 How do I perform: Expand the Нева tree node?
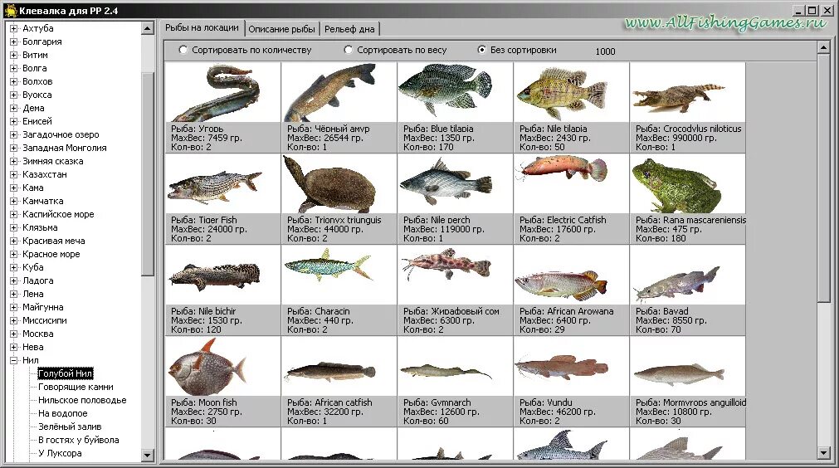click(14, 347)
